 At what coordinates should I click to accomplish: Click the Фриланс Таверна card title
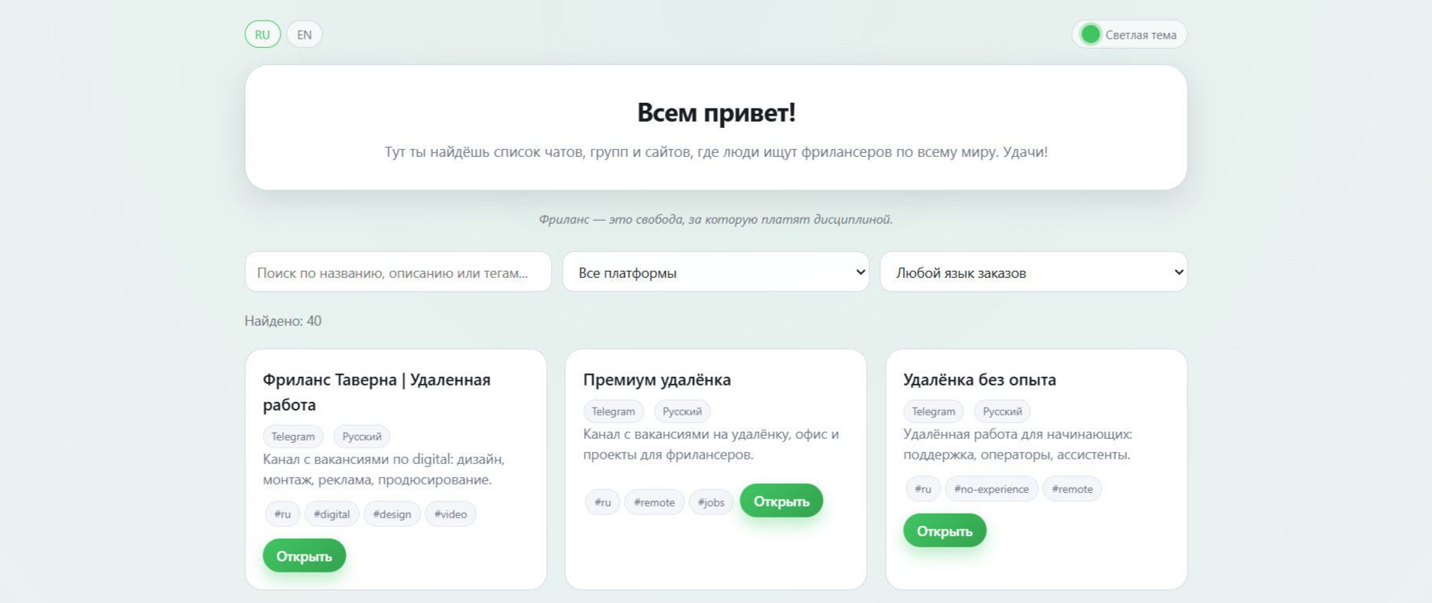[x=376, y=392]
